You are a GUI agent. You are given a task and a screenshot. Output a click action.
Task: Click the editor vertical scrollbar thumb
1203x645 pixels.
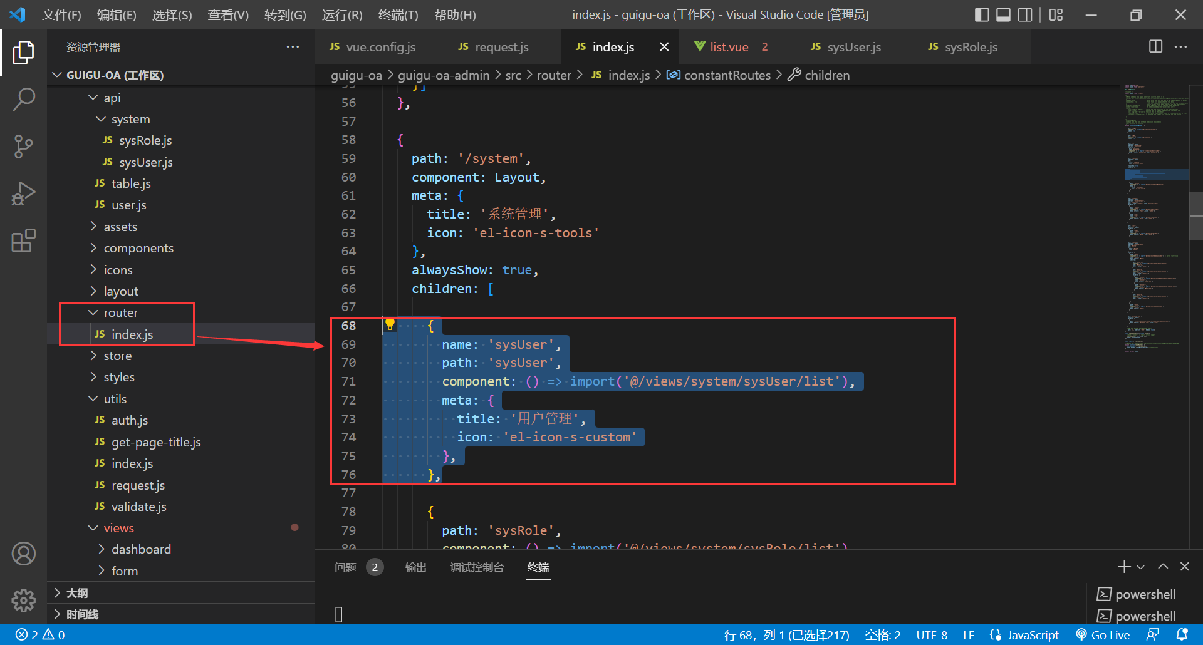[1195, 215]
